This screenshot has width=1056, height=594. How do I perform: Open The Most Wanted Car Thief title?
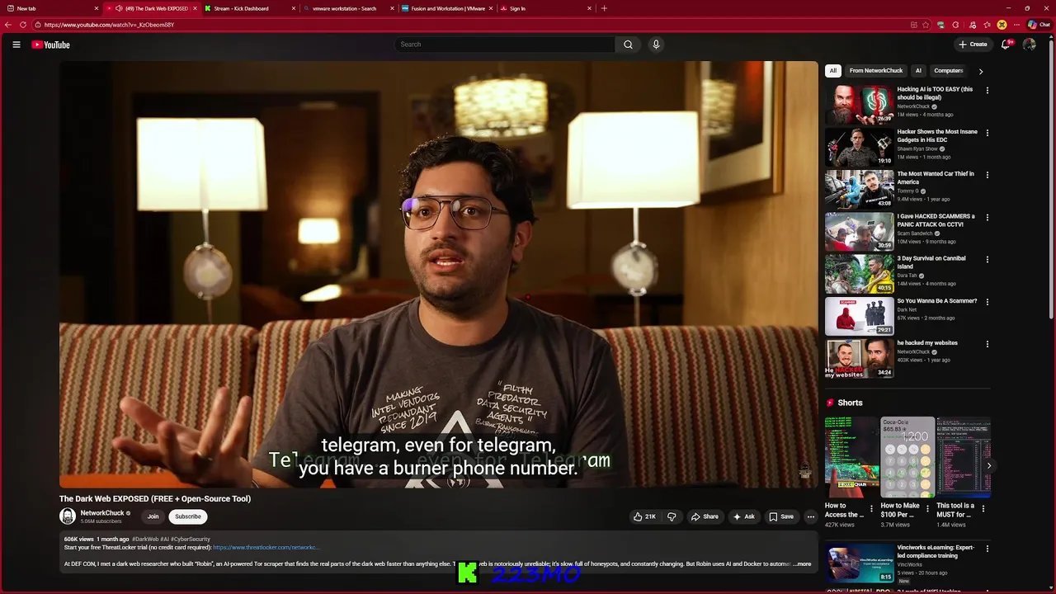tap(936, 177)
